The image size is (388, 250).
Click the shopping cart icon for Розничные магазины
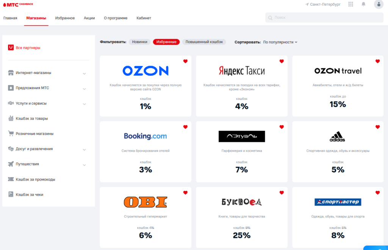coord(11,134)
